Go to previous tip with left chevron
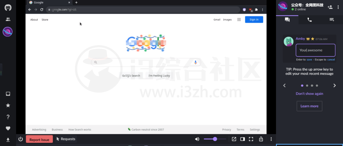343x146 pixels. 284,86
